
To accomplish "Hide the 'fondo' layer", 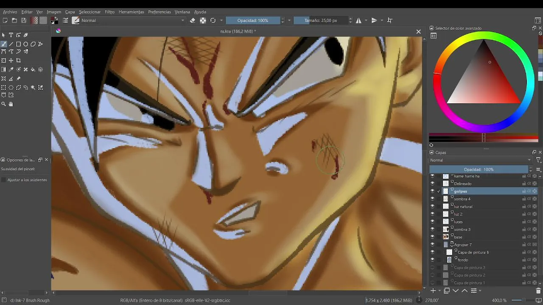I will 432,260.
